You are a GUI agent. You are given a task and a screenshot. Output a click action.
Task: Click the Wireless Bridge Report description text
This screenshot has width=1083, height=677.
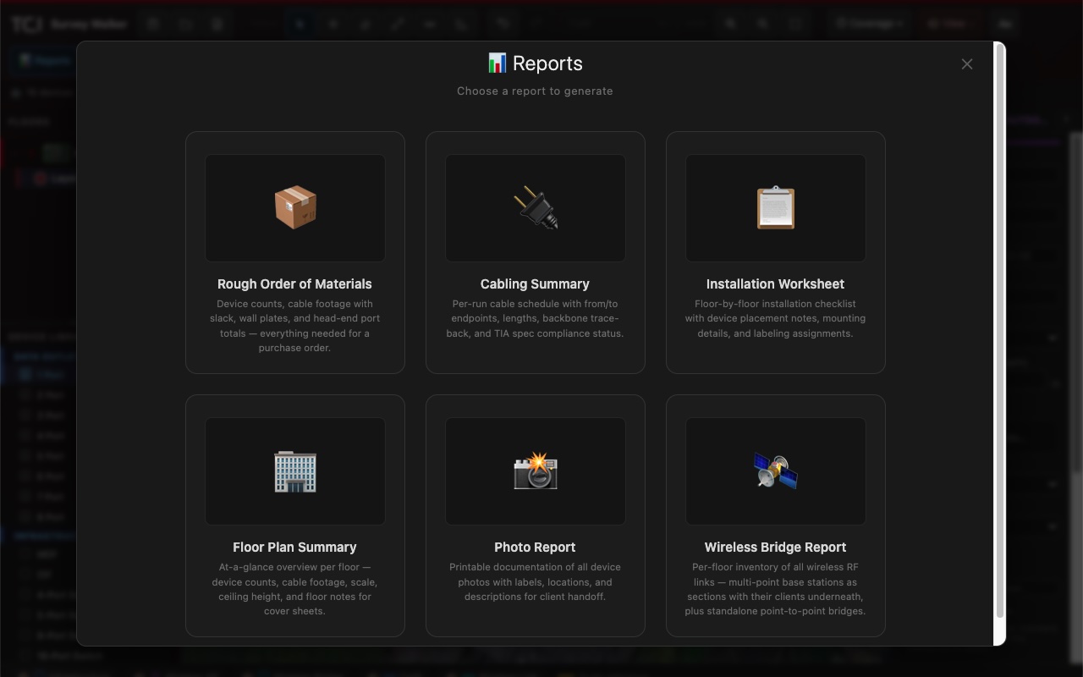(x=776, y=589)
